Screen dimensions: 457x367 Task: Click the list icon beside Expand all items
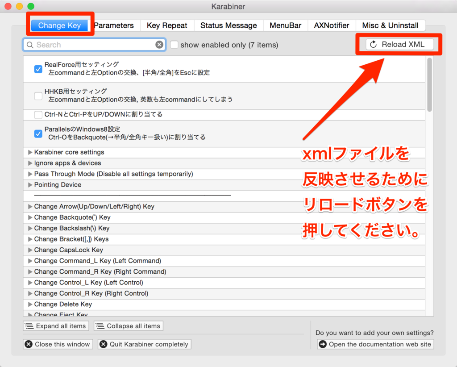(29, 326)
